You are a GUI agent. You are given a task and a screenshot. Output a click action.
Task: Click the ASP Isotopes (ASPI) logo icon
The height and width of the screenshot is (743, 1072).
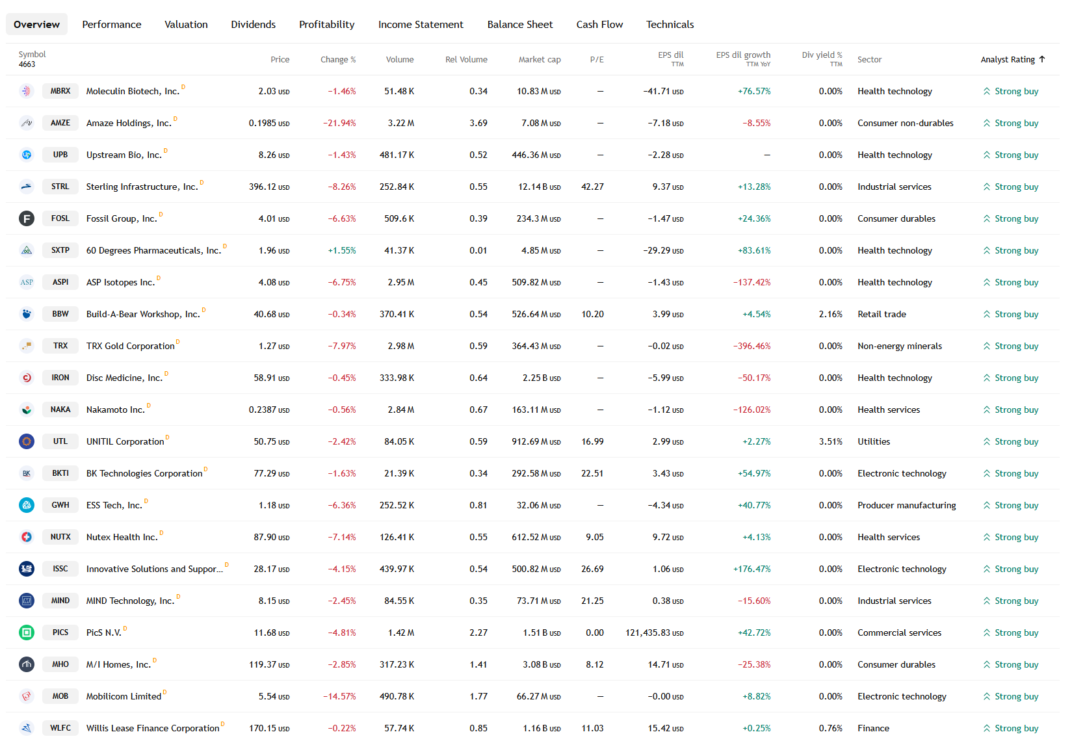(27, 282)
